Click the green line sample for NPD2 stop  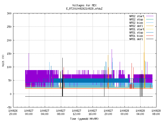pos(150,19)
